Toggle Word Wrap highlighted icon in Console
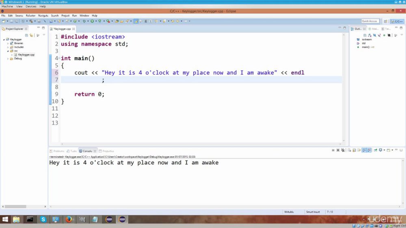406x228 pixels. coord(364,150)
